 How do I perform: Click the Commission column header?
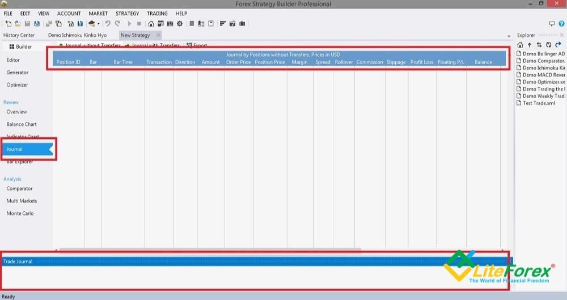click(370, 62)
